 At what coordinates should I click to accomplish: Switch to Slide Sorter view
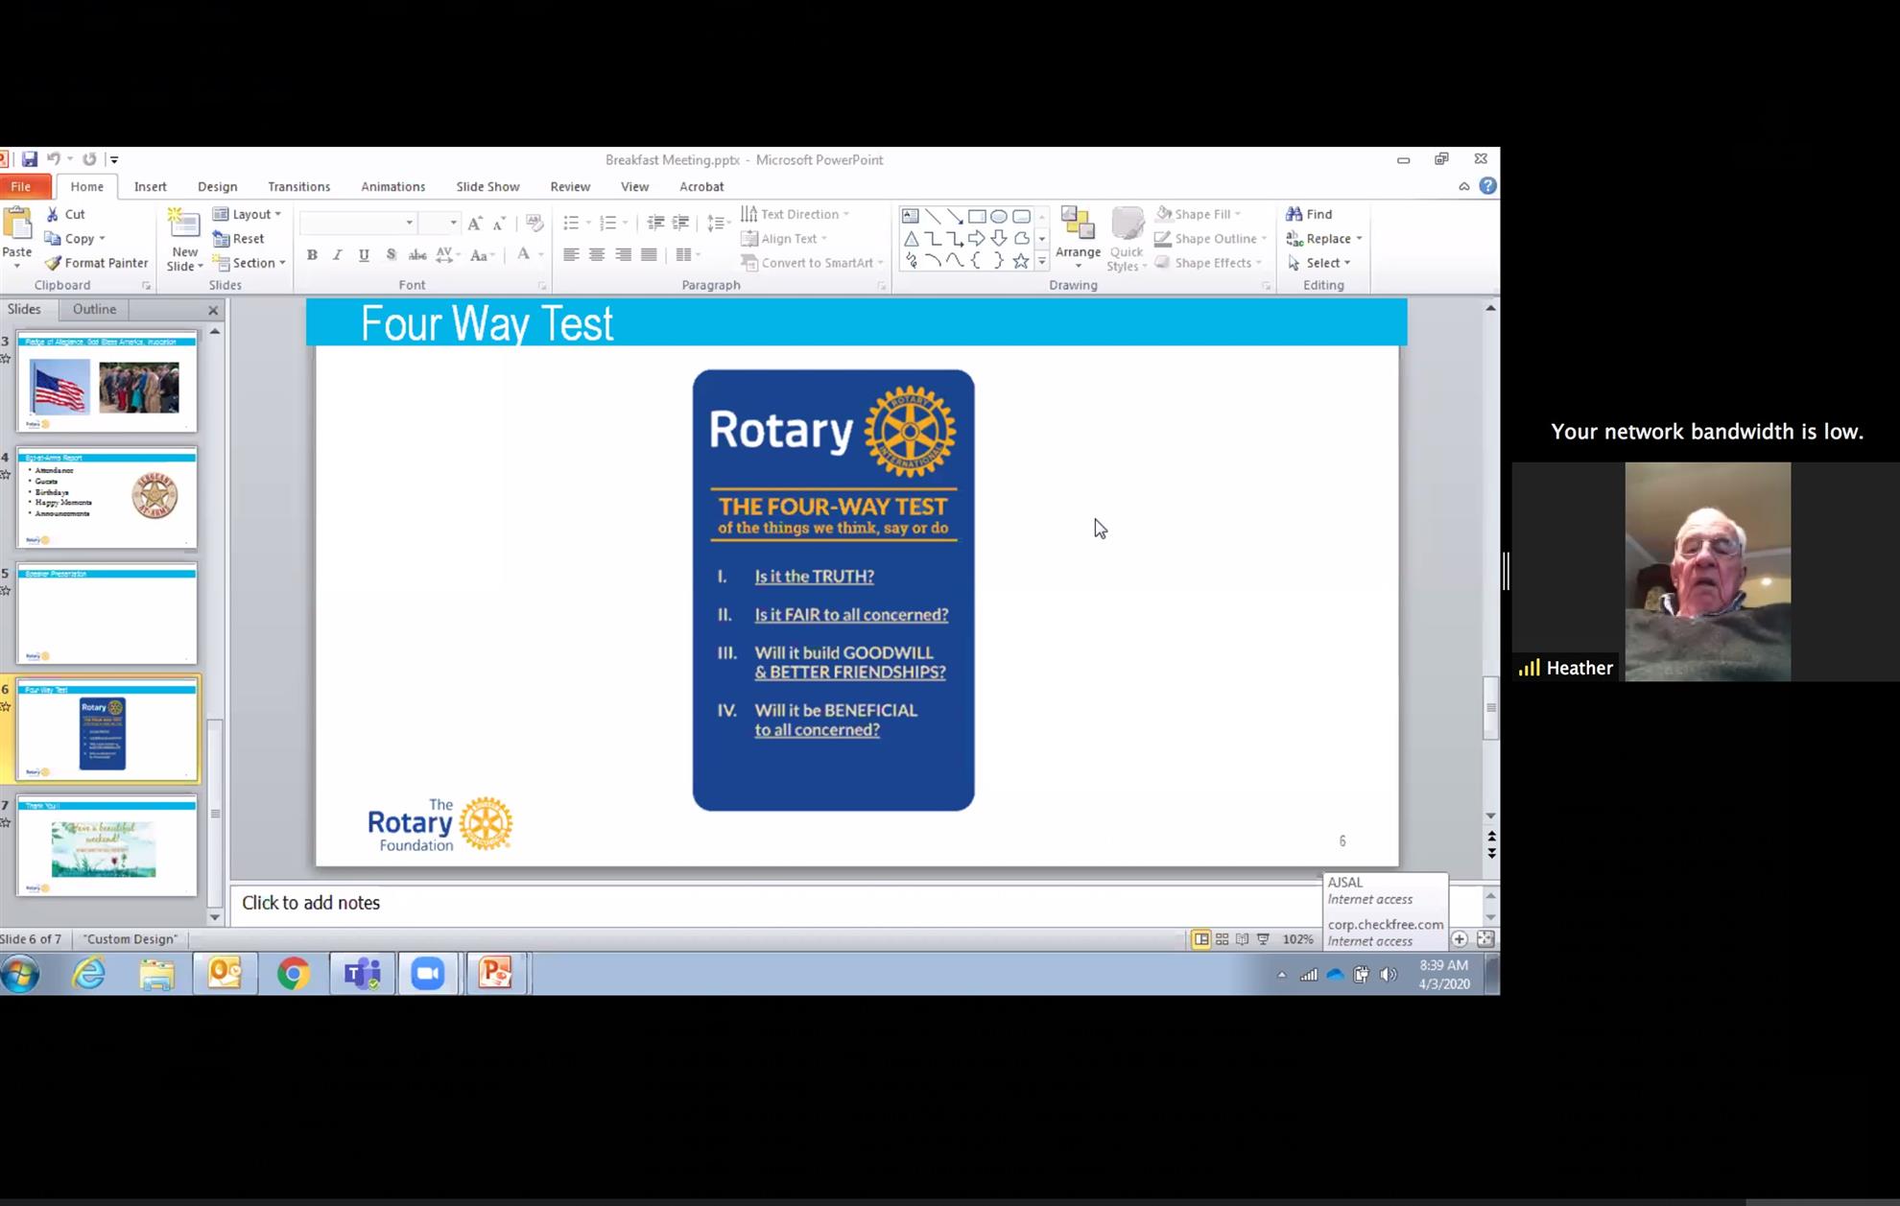tap(1222, 939)
